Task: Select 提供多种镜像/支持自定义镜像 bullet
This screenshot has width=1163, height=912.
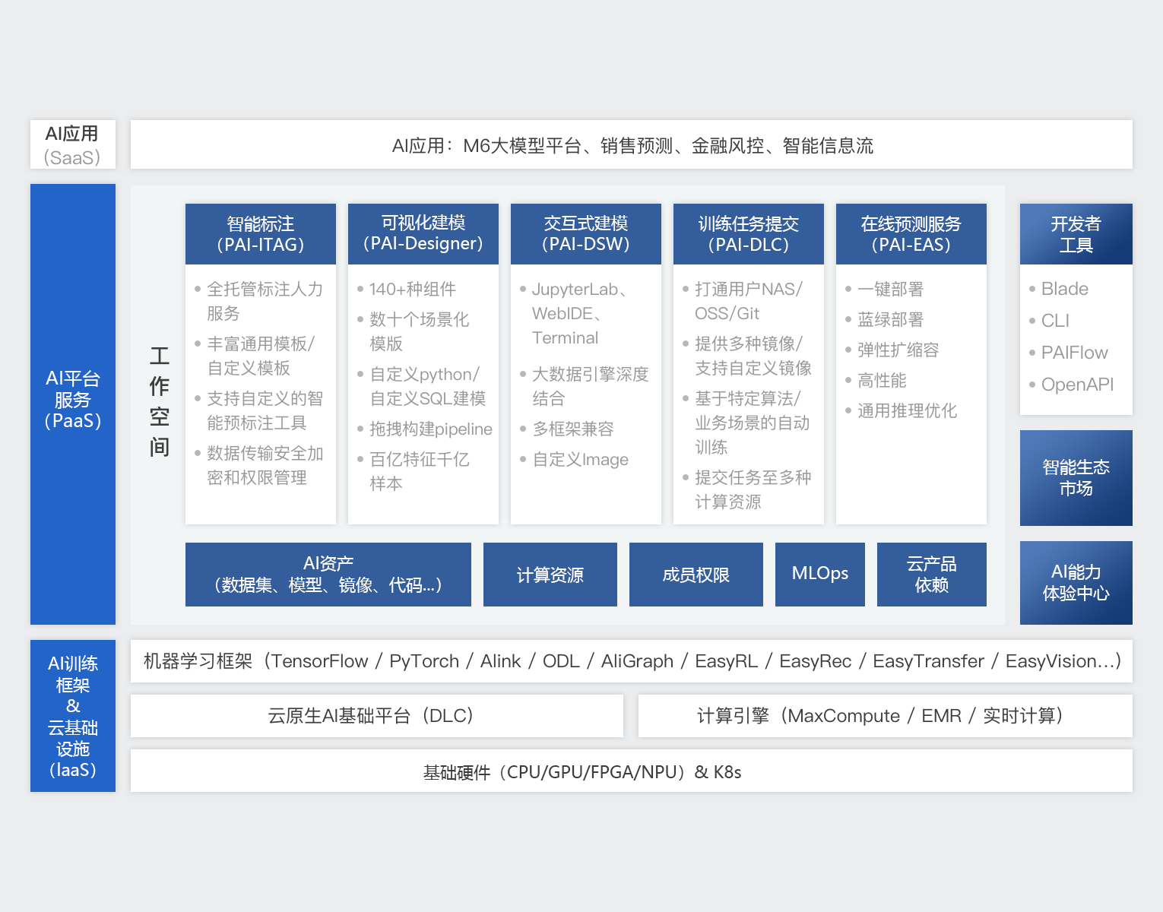Action: 747,356
